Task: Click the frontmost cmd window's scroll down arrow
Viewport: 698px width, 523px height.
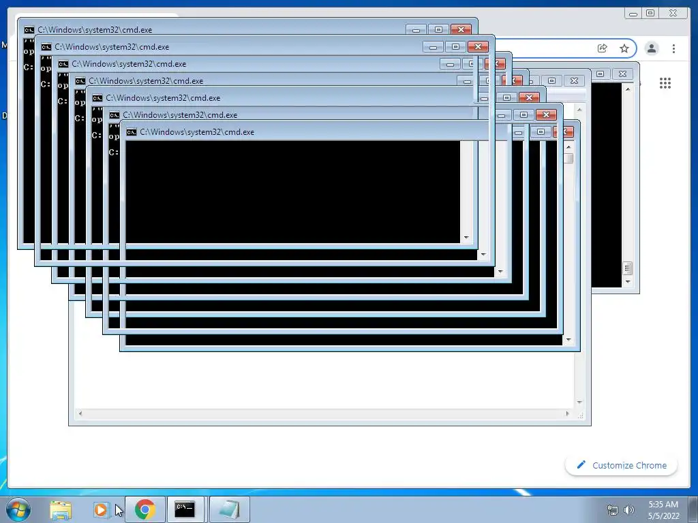Action: click(568, 340)
